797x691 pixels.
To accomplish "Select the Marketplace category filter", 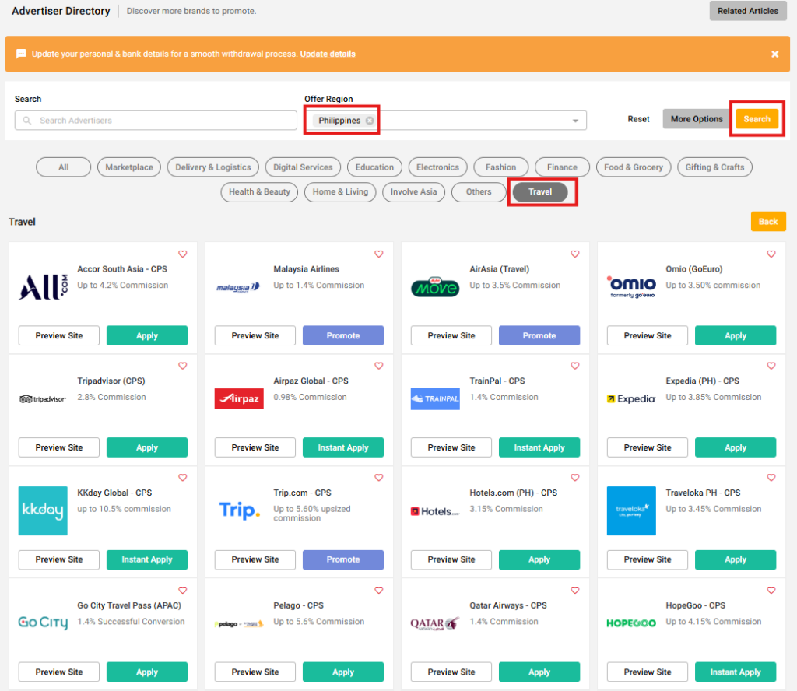I will [x=129, y=167].
